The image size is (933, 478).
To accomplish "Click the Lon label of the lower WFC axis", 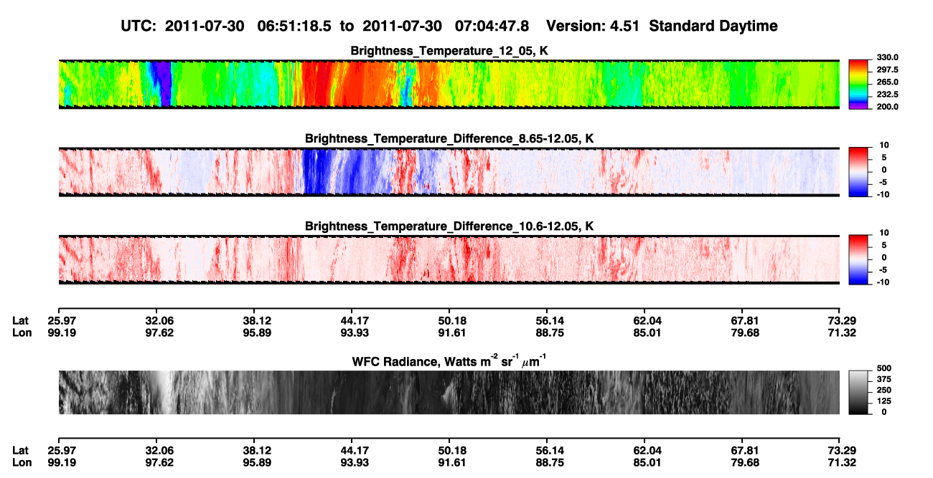I will 22,463.
